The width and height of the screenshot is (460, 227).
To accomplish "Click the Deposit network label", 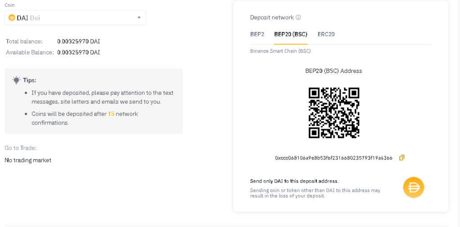I will (272, 18).
